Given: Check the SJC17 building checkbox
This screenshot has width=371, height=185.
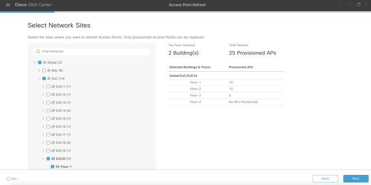Looking at the screenshot, I should (x=48, y=134).
